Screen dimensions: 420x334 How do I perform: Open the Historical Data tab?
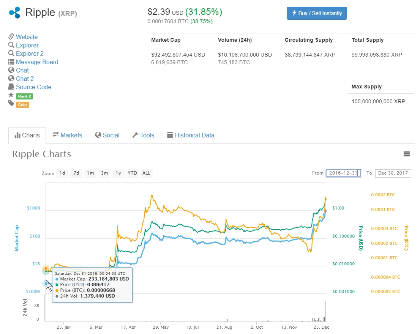coord(190,135)
